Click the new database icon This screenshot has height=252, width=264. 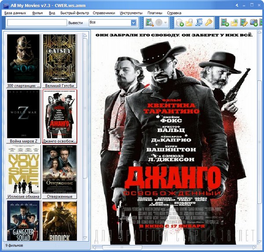point(180,22)
